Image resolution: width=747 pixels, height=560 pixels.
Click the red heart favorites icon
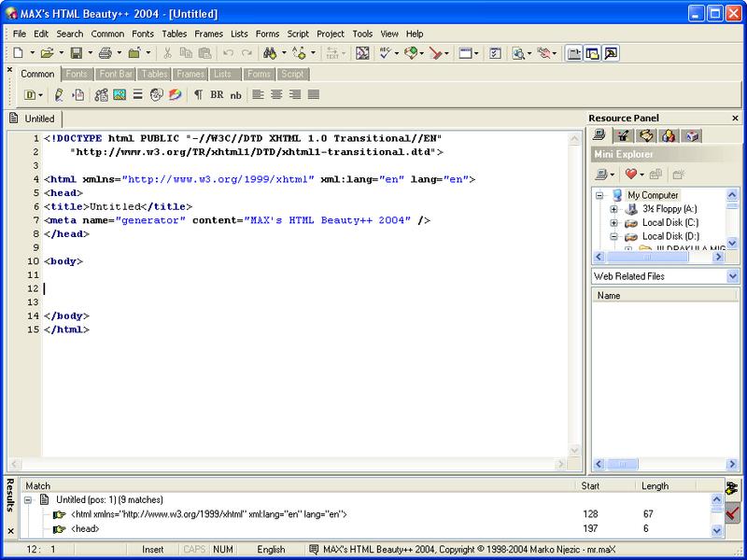(x=631, y=175)
